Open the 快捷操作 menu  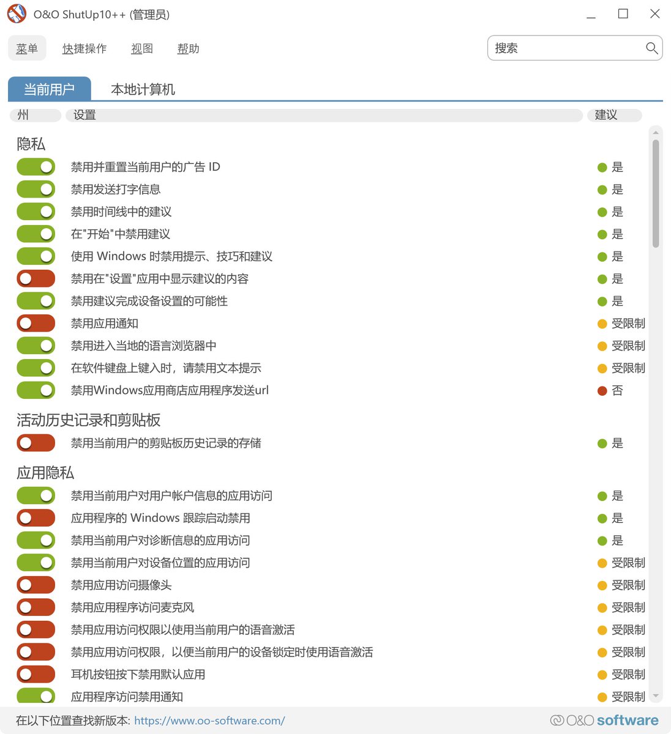(84, 48)
